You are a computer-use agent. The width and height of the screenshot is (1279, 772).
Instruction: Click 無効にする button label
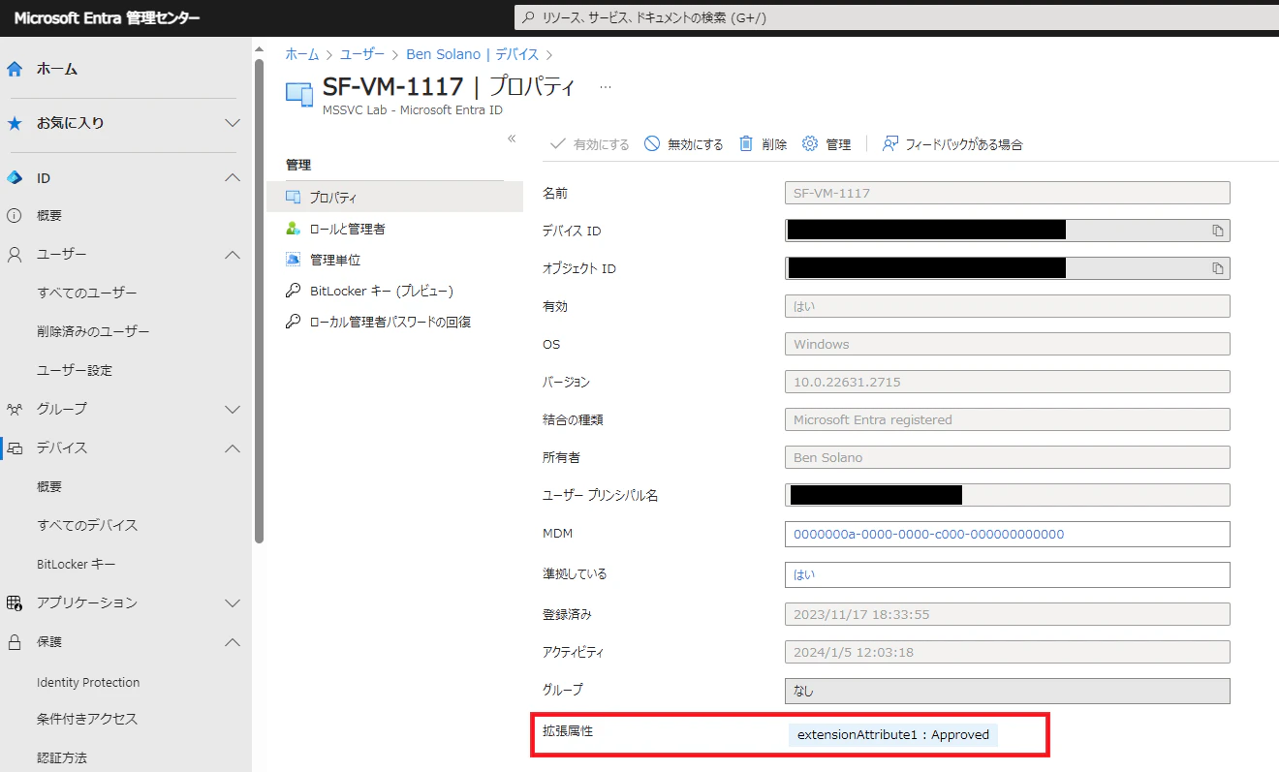696,144
